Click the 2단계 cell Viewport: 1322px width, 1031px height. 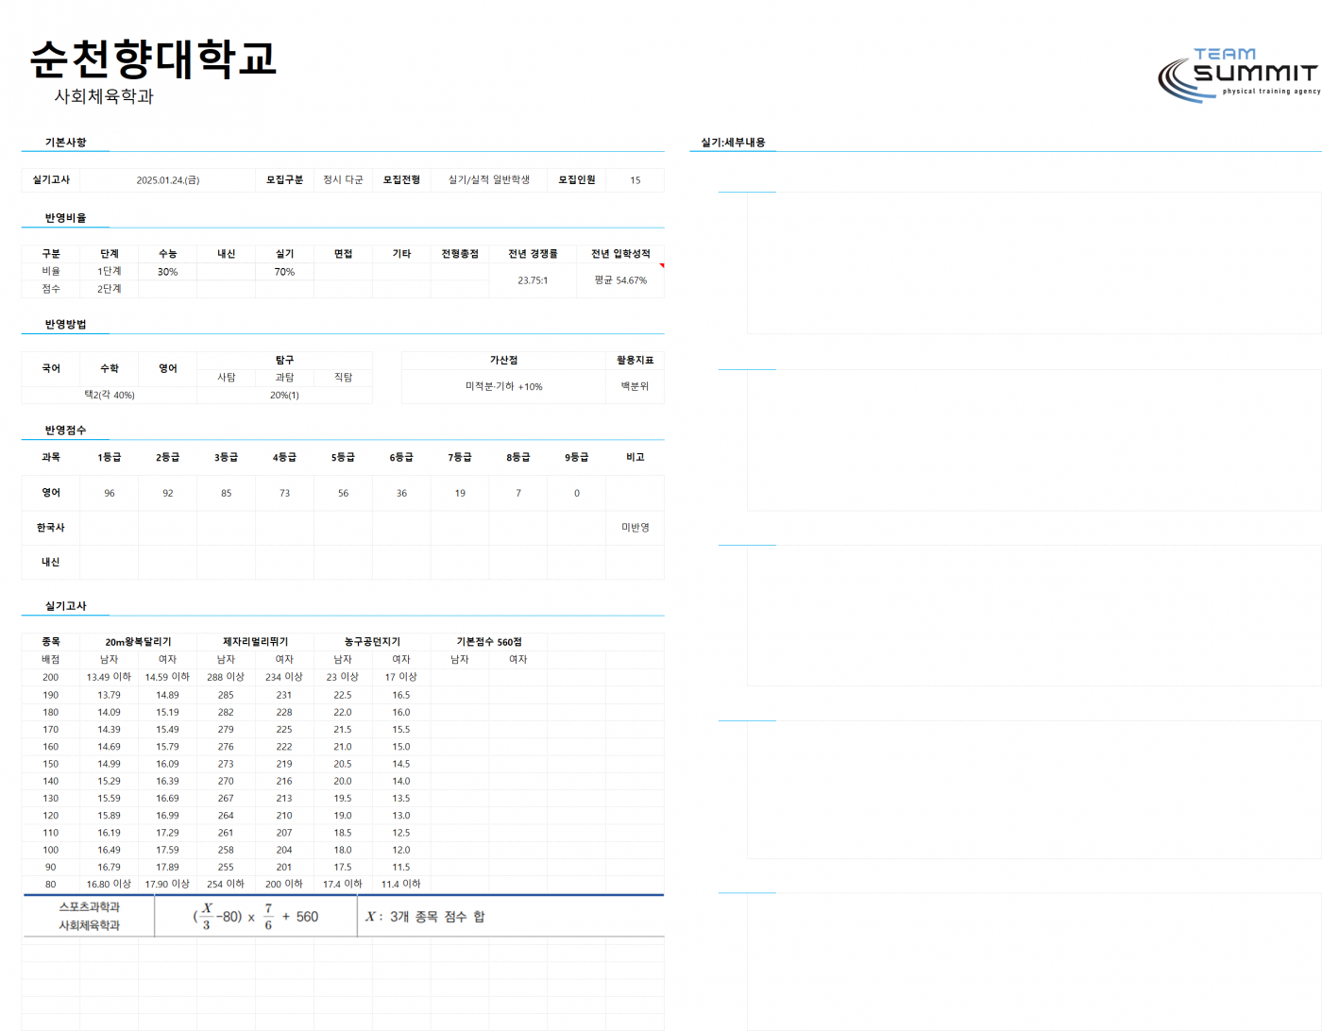tap(110, 289)
